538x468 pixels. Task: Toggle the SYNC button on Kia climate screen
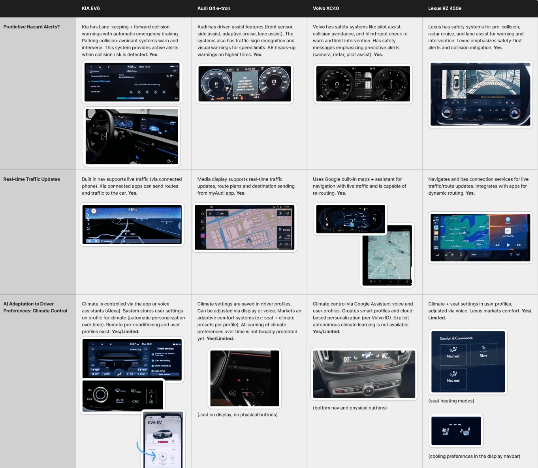(142, 374)
